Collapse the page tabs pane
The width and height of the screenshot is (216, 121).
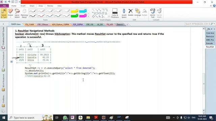click(214, 29)
